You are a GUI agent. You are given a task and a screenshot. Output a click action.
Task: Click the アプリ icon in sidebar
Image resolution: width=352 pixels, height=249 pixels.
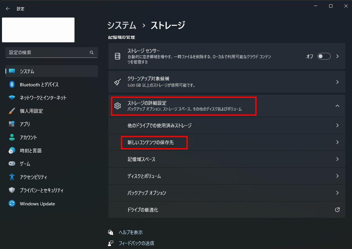[x=12, y=124]
